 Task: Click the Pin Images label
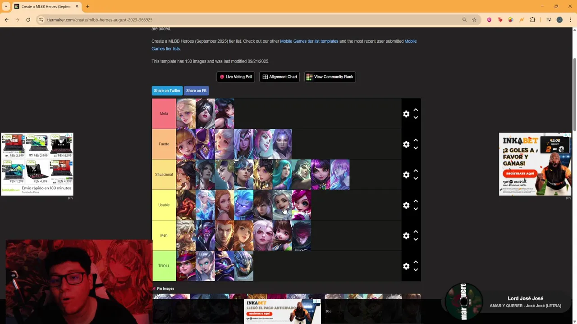[165, 288]
